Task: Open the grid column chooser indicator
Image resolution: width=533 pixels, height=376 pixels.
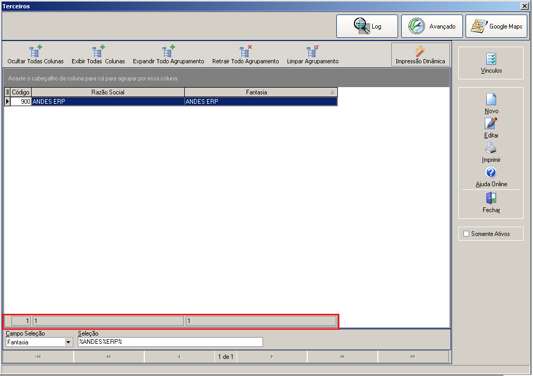Action: [x=7, y=92]
